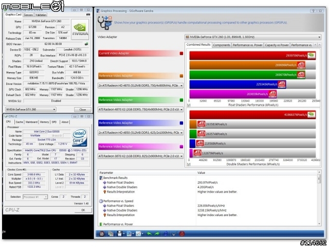The image size is (329, 247).
Task: Click the results list vertical scrollbar down arrow
Action: coord(319,224)
